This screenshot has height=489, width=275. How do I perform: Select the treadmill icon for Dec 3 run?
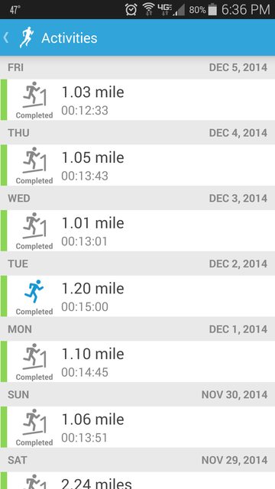point(34,226)
